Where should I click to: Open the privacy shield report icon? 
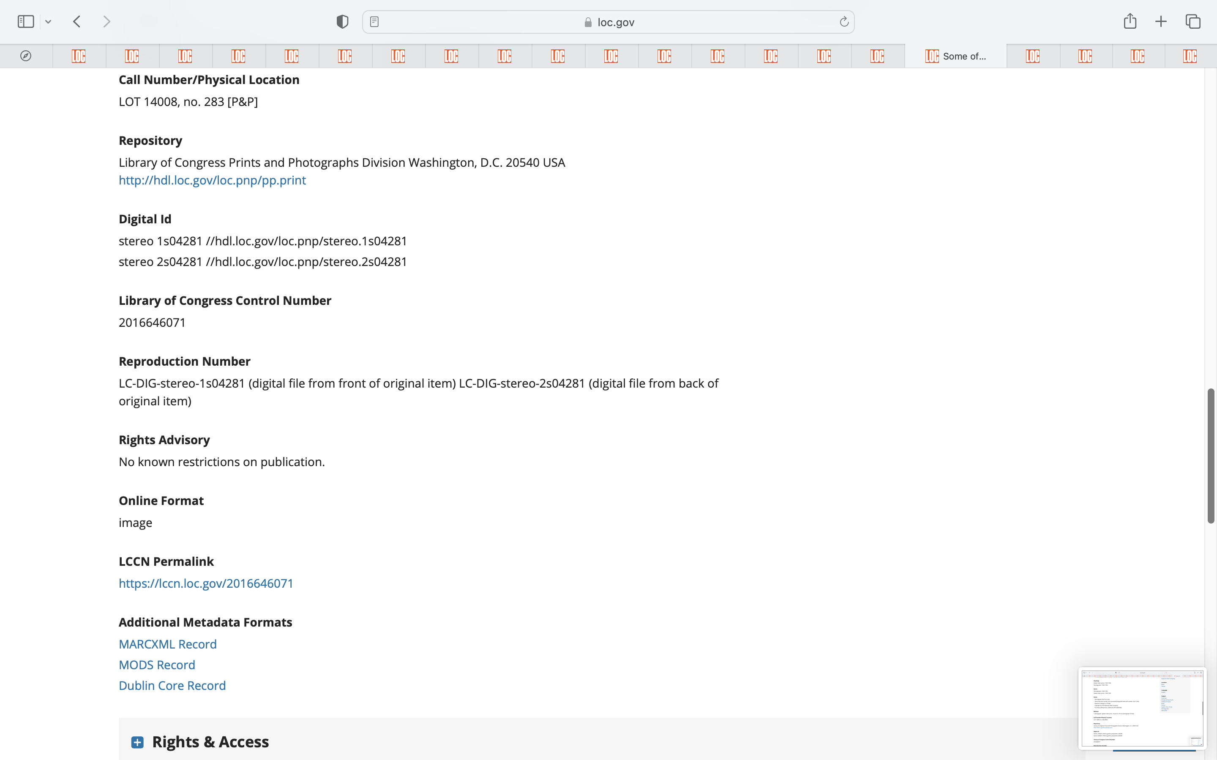(342, 22)
